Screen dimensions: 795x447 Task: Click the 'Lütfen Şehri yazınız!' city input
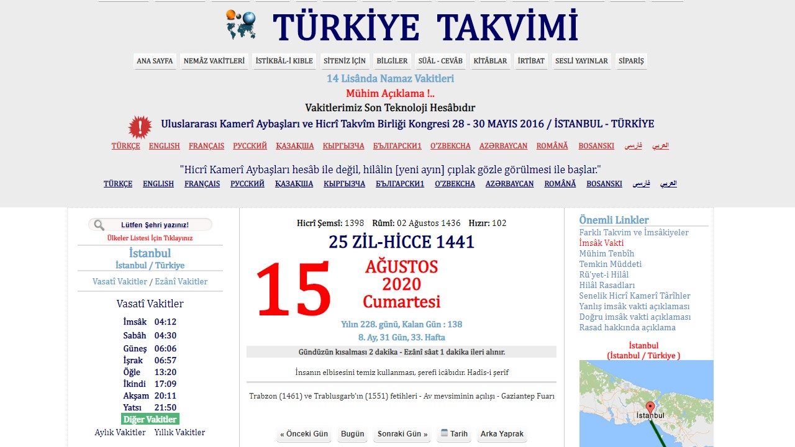point(150,225)
